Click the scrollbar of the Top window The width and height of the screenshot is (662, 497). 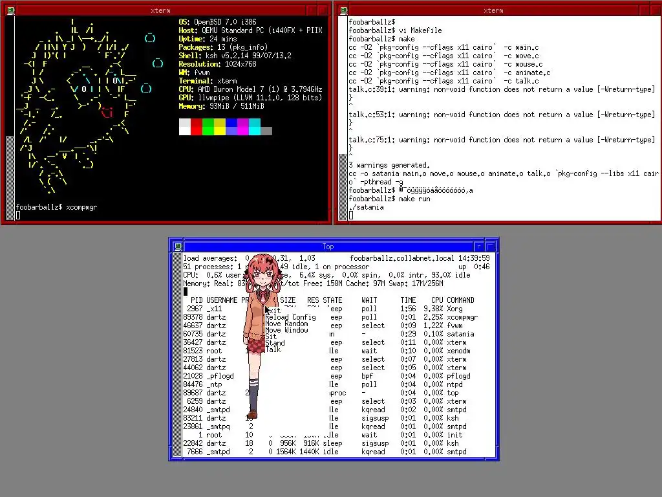177,355
